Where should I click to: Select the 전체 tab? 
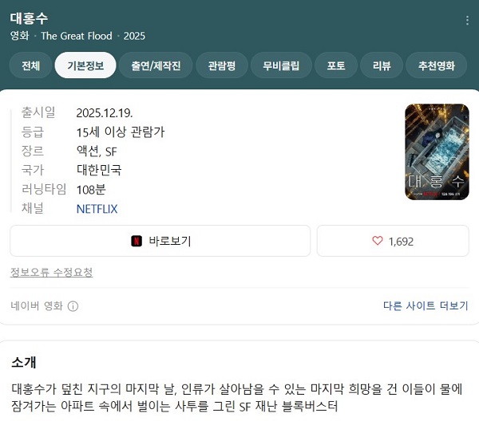point(30,65)
